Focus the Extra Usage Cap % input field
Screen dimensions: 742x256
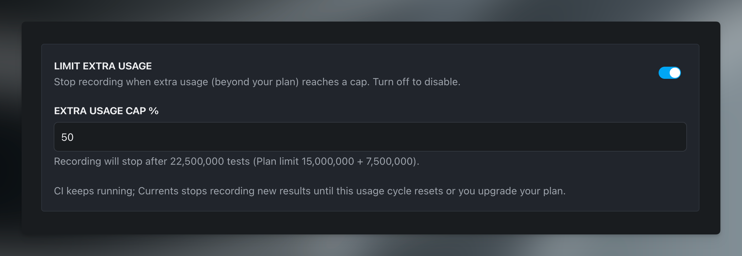(370, 137)
